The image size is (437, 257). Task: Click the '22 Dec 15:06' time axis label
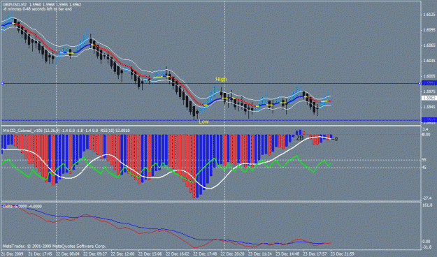150,254
